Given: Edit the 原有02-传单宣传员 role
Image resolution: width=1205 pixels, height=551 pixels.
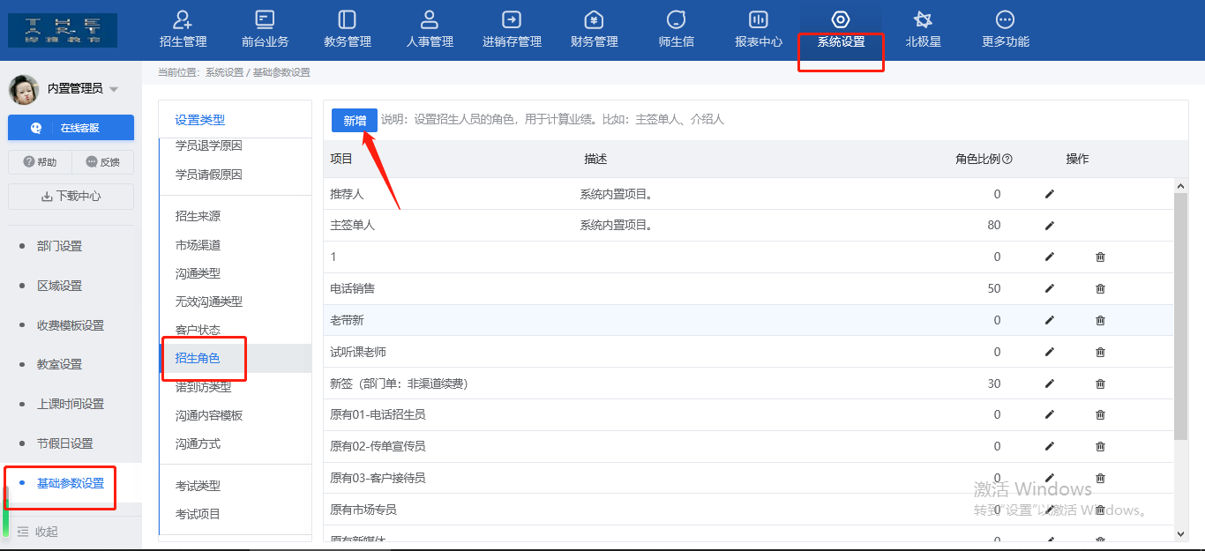Looking at the screenshot, I should 1050,446.
